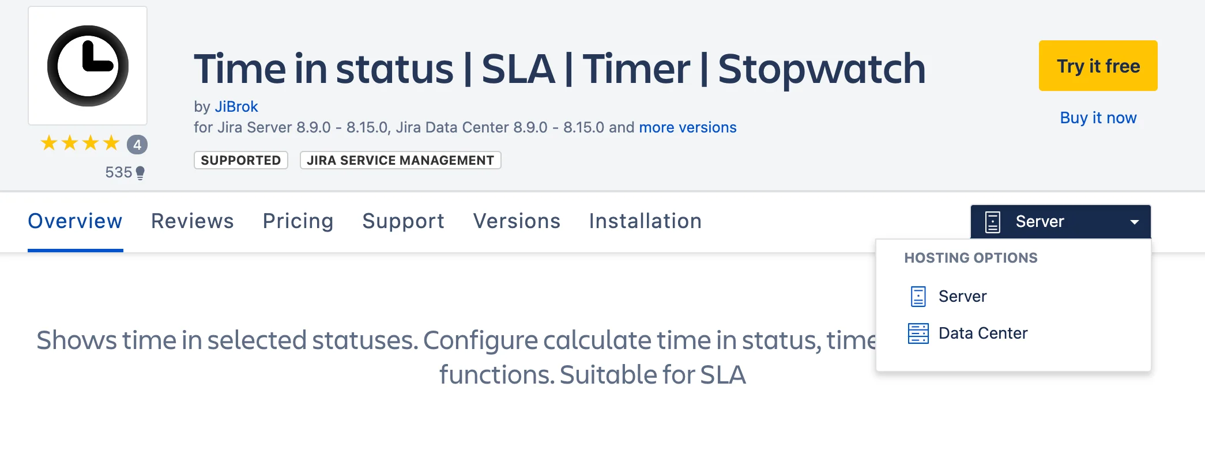Click the lightbulb installs icon next to 535

pos(140,173)
